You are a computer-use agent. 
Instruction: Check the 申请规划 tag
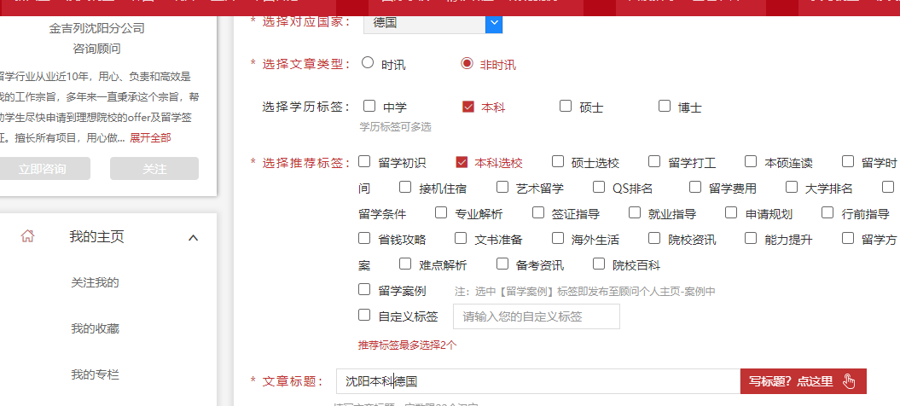pyautogui.click(x=731, y=213)
